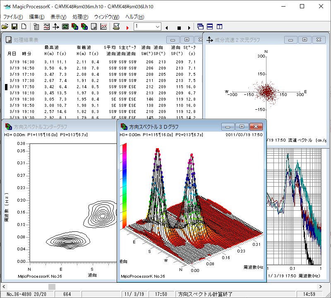Close the 成分流速2次元グラフ window
The image size is (331, 298).
coord(319,40)
